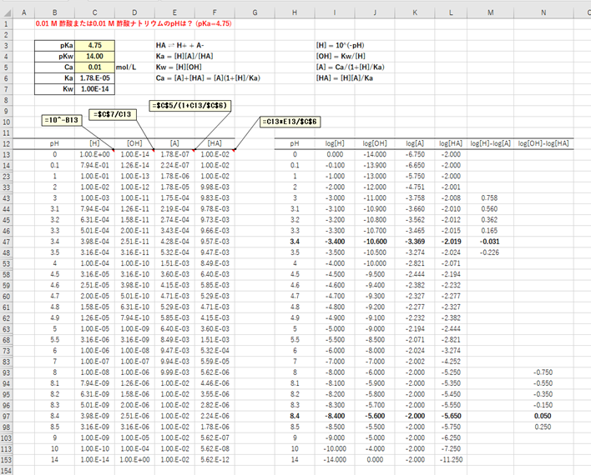Click the text [H] = 10^(-pH)
This screenshot has width=591, height=475.
(x=340, y=46)
